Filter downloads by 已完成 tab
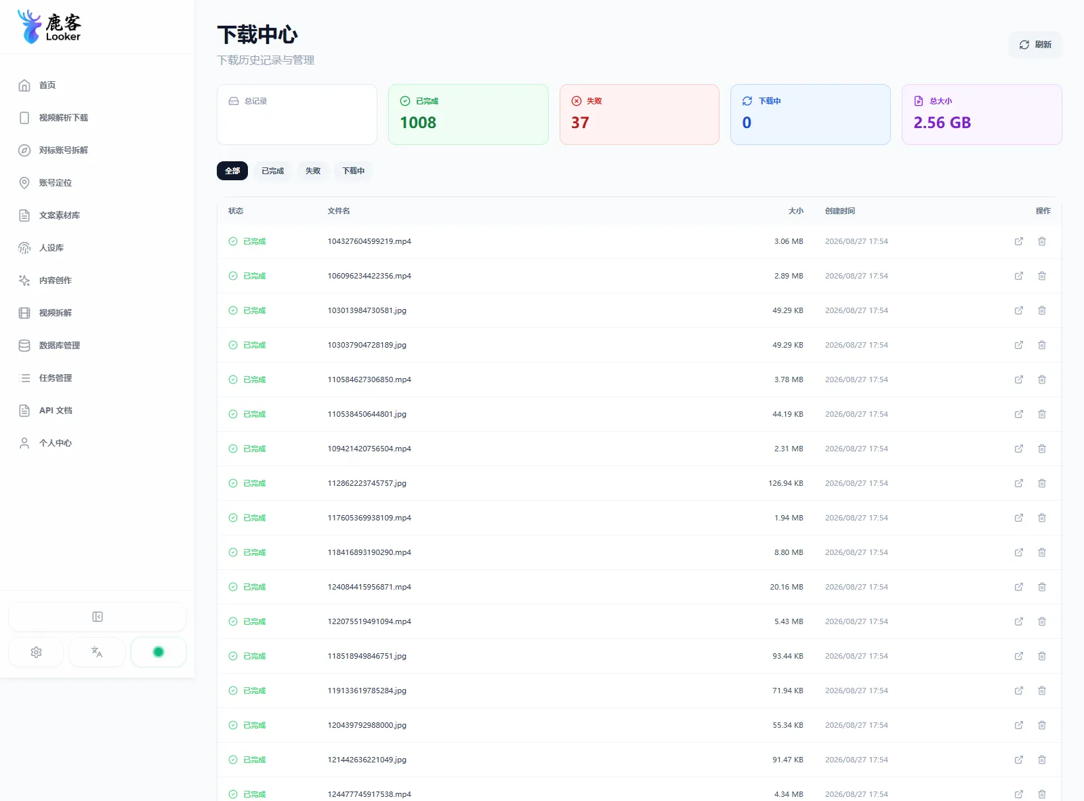 click(x=272, y=171)
